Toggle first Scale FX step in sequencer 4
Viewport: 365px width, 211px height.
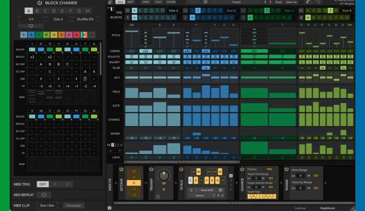tap(302, 57)
